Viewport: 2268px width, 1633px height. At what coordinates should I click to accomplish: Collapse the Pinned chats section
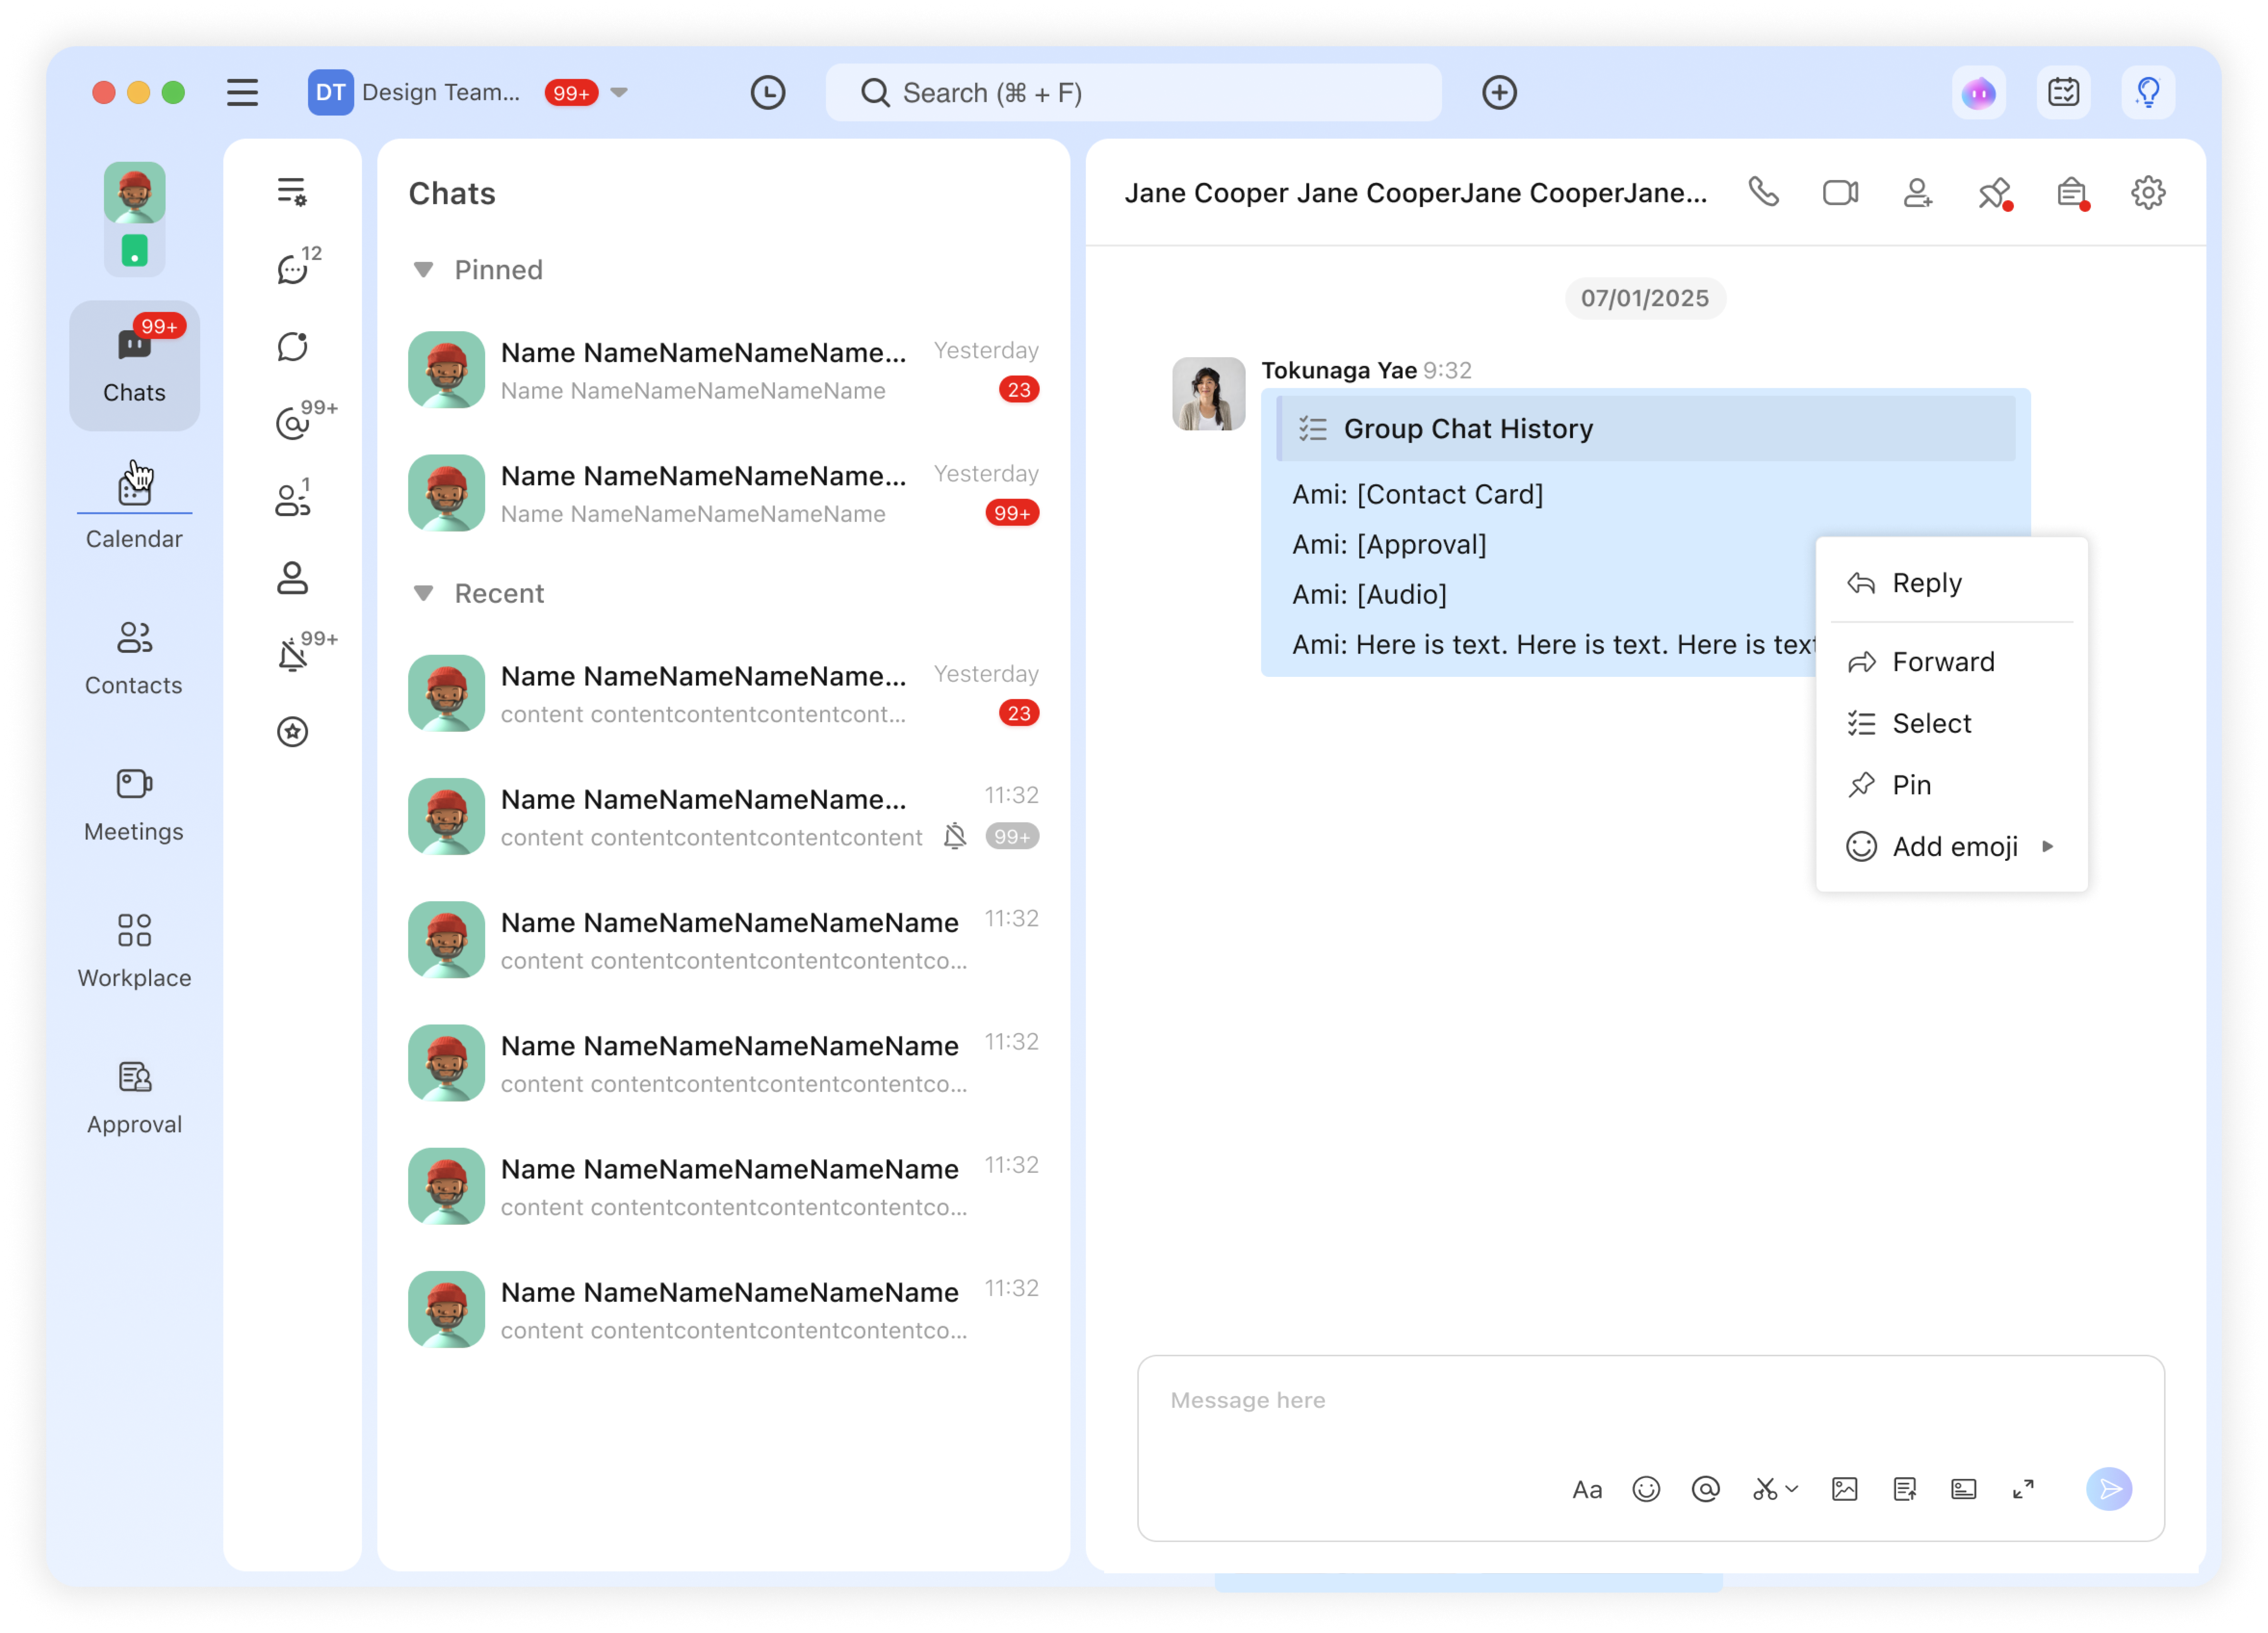(x=423, y=270)
